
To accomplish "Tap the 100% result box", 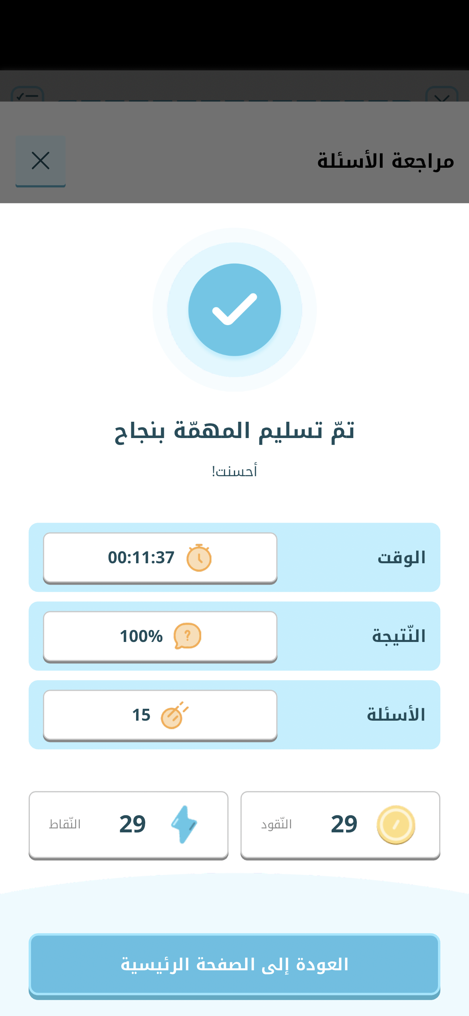I will (x=160, y=636).
